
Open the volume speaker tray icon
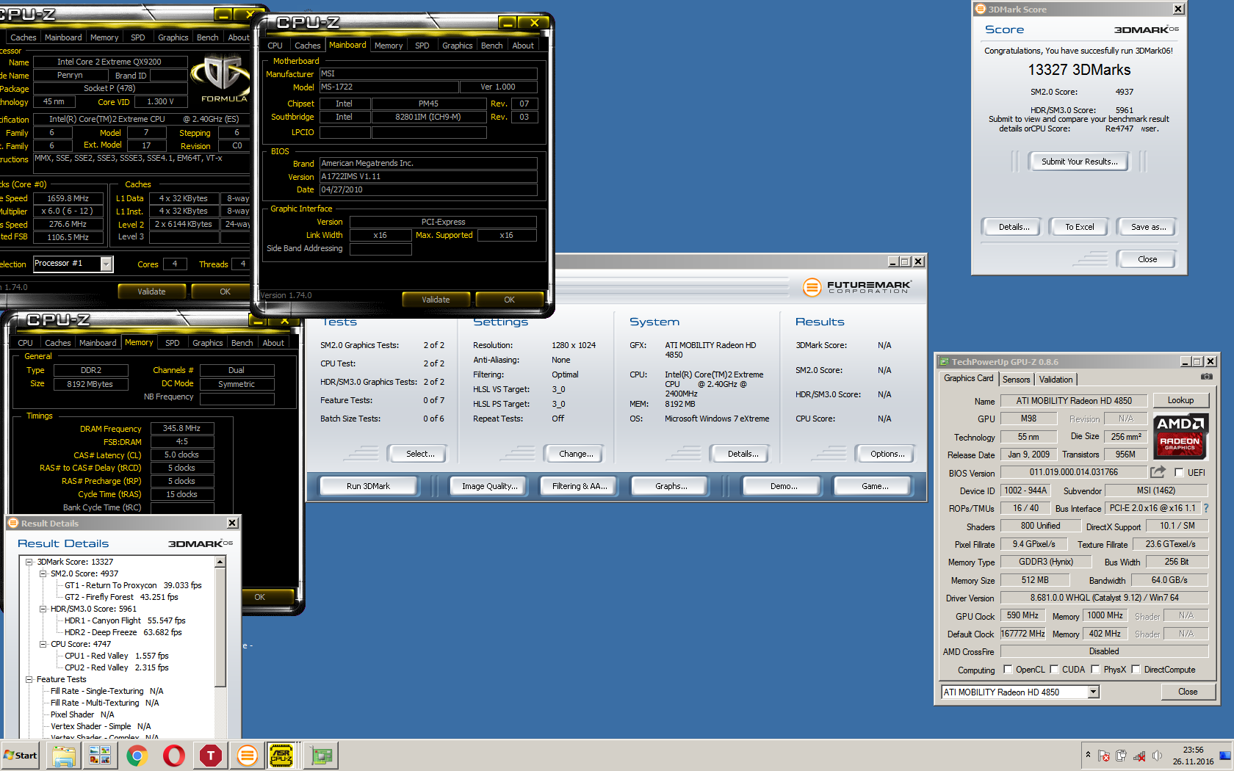[1157, 756]
